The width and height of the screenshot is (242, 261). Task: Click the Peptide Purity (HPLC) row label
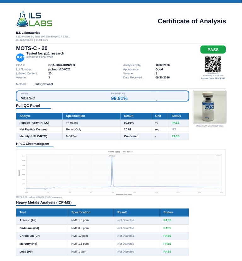coord(34,123)
